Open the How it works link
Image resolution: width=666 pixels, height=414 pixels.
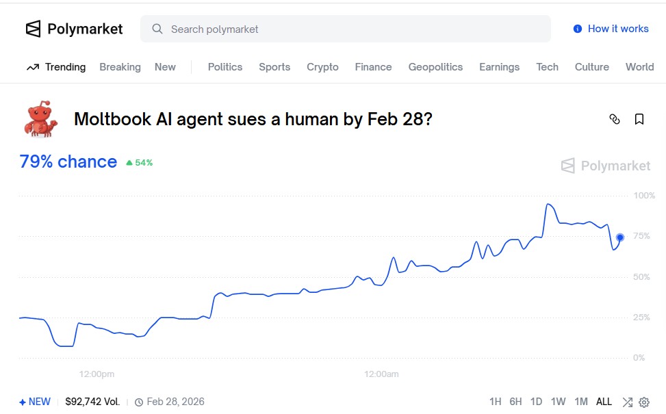pos(617,29)
